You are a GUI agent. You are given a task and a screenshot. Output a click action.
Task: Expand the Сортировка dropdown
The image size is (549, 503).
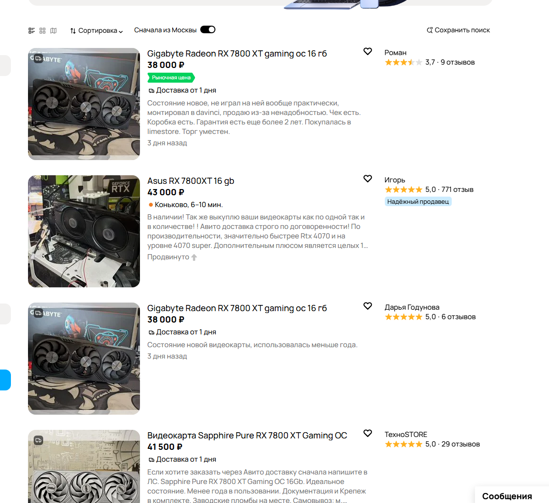[x=96, y=30]
